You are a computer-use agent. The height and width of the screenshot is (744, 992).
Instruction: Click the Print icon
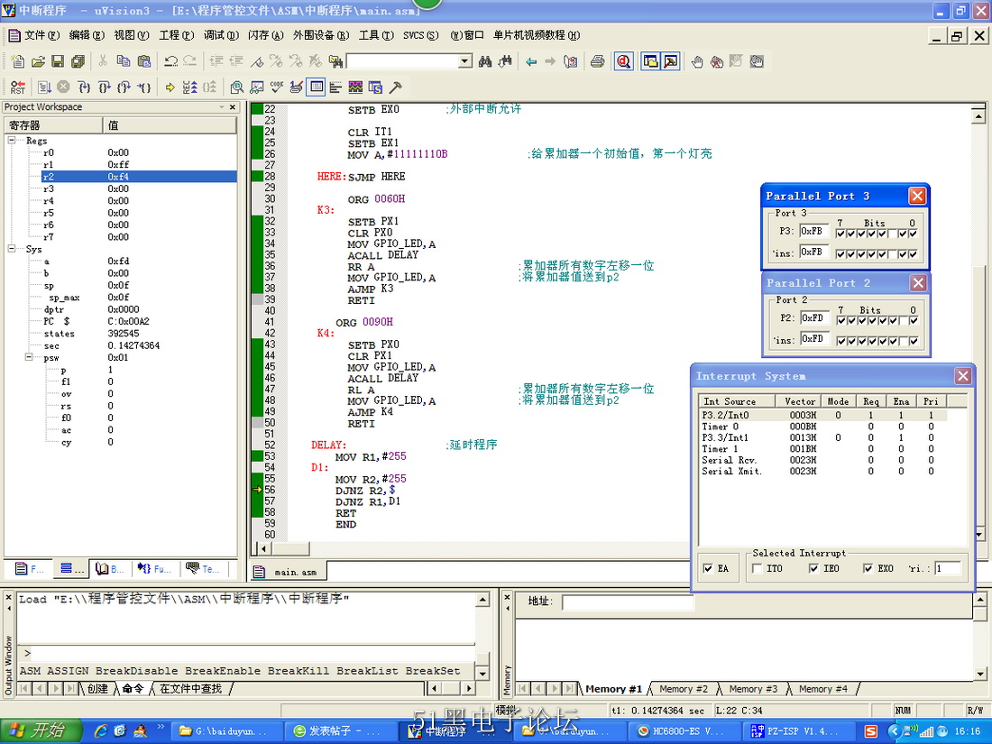point(597,61)
